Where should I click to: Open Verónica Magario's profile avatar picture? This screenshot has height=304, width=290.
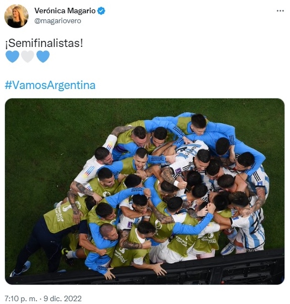click(x=17, y=16)
